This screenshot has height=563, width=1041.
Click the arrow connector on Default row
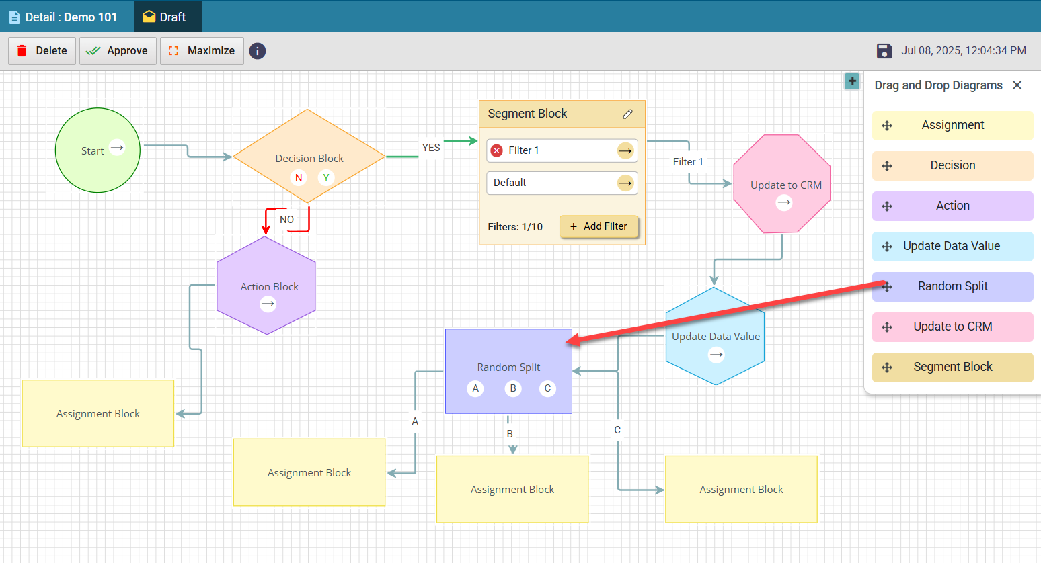[x=625, y=183]
